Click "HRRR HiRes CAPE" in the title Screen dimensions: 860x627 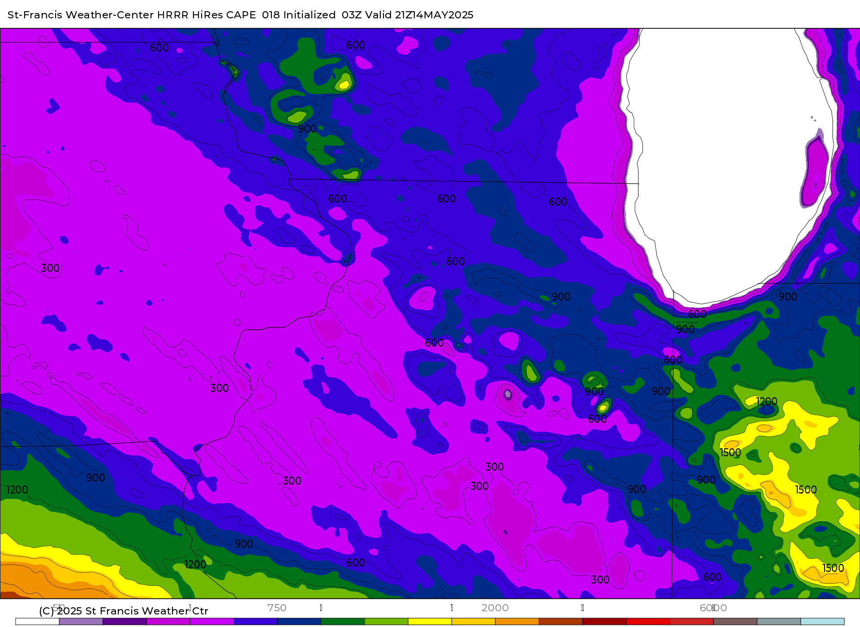point(206,15)
